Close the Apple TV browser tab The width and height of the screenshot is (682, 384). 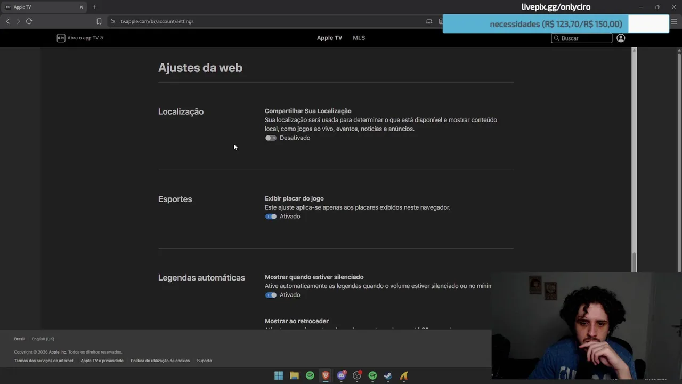[81, 7]
